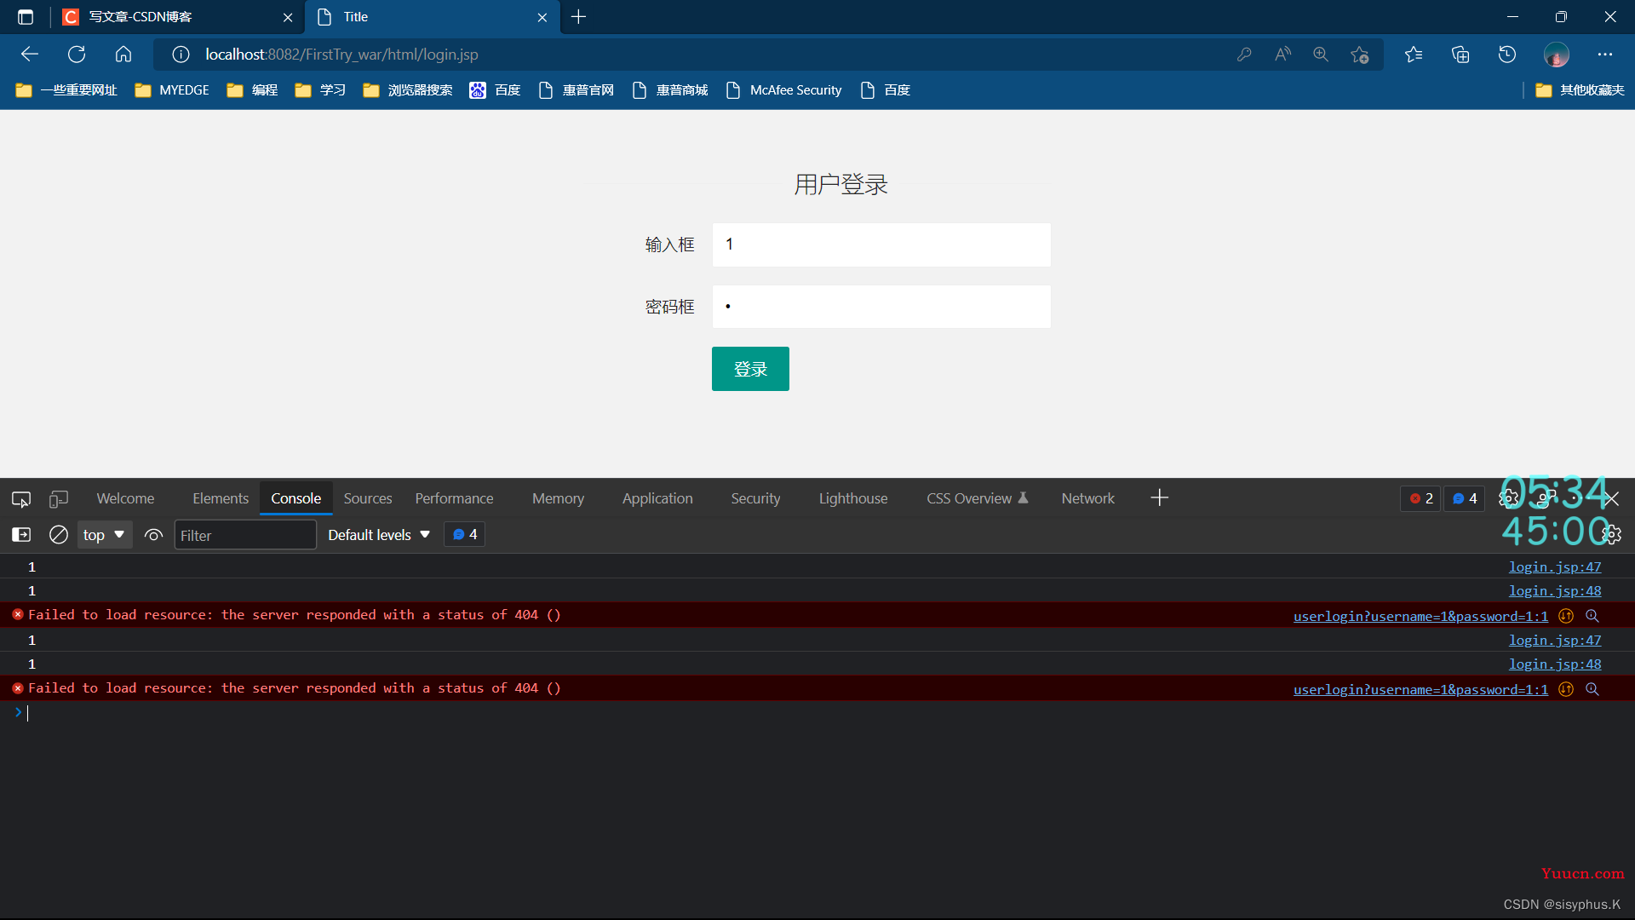Screen dimensions: 1635x920
Task: Expand the top frame context dropdown
Action: tap(103, 535)
